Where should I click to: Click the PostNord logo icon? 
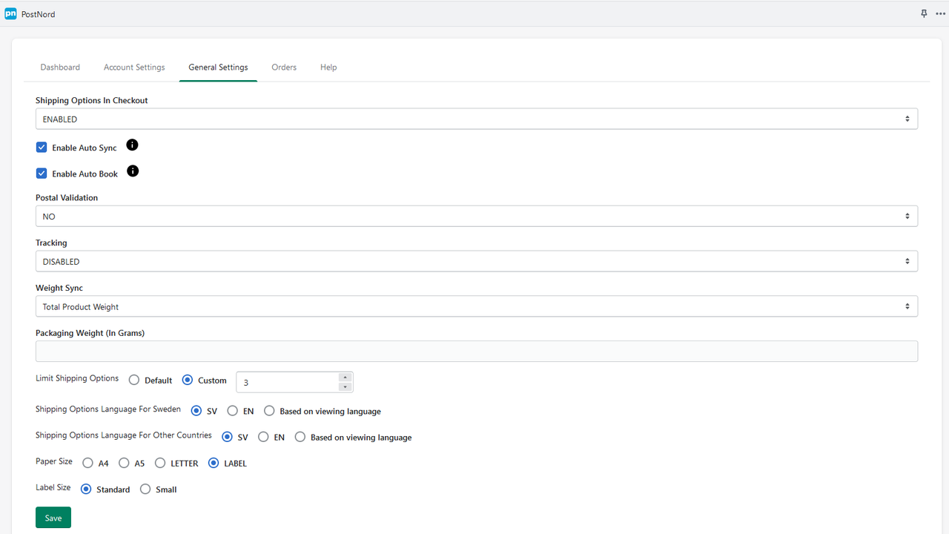10,13
